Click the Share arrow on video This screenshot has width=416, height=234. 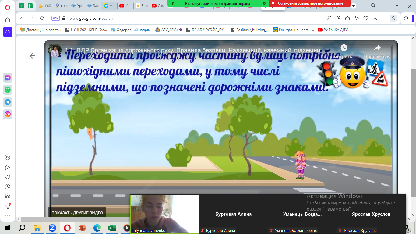[x=377, y=48]
